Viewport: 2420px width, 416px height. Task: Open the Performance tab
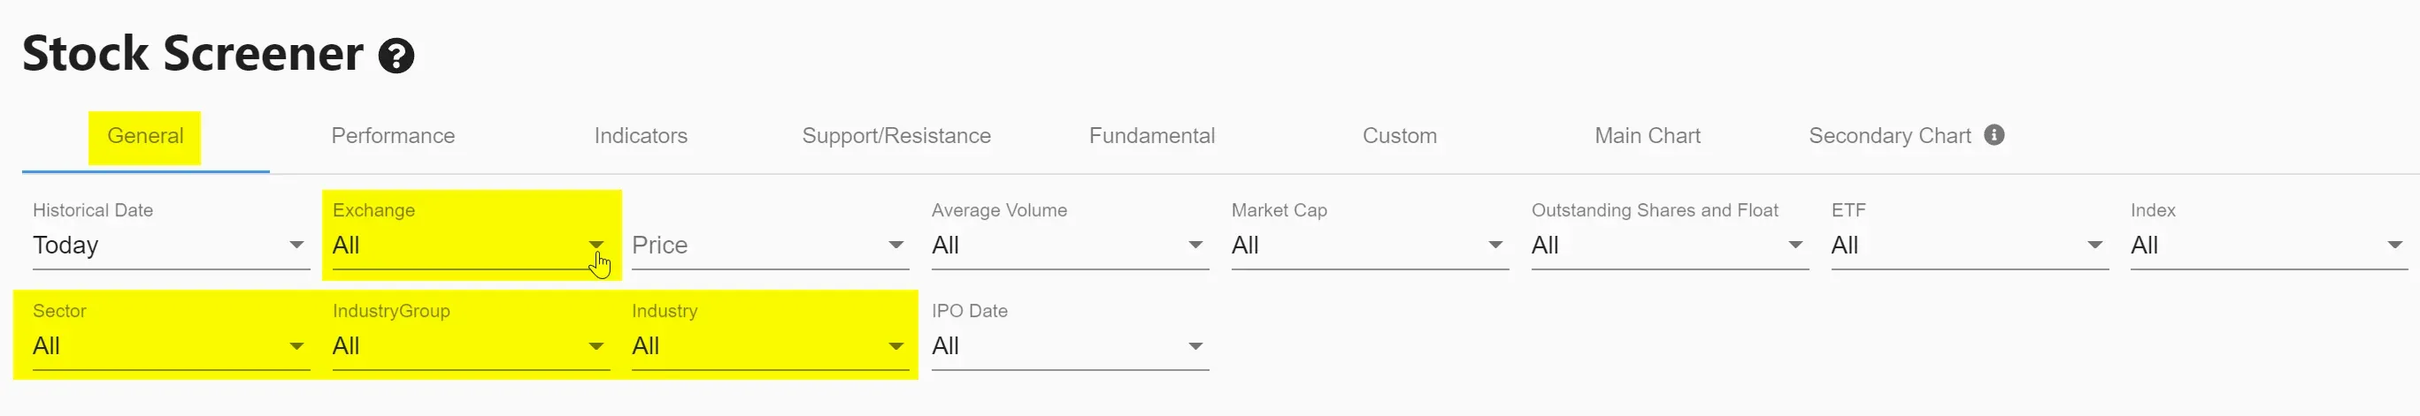[393, 136]
